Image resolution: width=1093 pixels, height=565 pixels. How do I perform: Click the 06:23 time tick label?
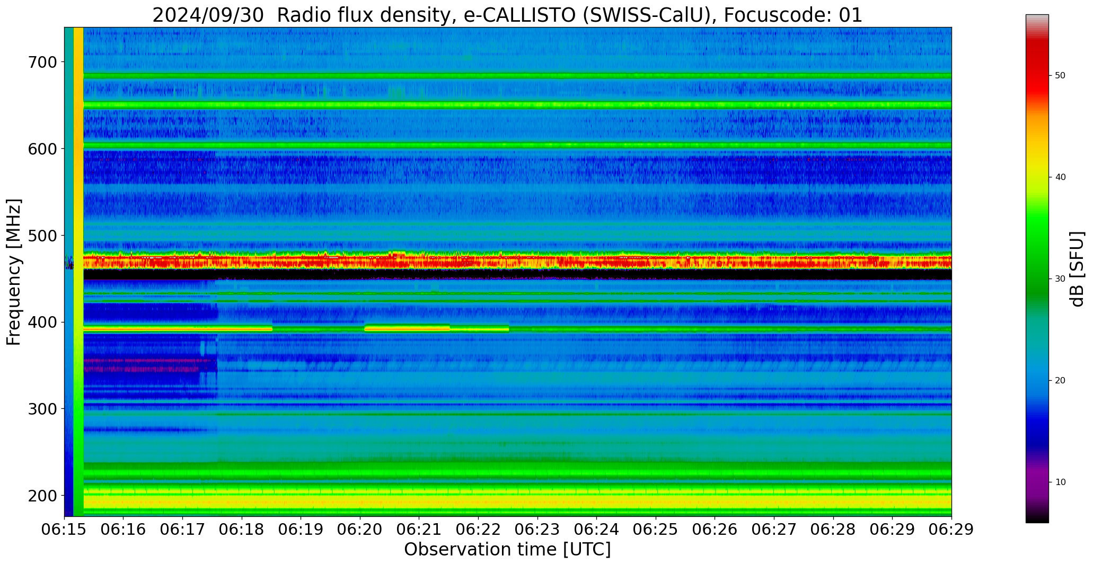tap(537, 530)
